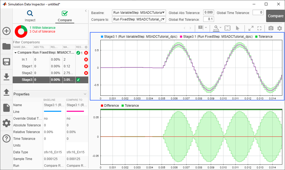Switch to the Inspect tab
Viewport: 285px width, 170px height.
click(x=30, y=16)
